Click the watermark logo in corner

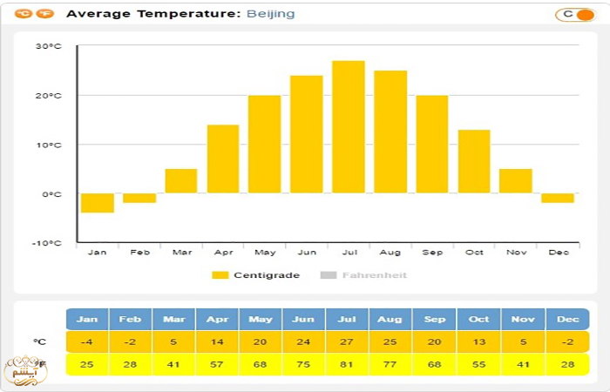[19, 370]
